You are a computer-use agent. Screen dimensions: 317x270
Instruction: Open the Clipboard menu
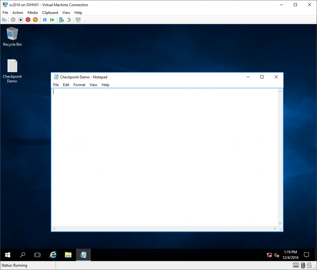50,12
